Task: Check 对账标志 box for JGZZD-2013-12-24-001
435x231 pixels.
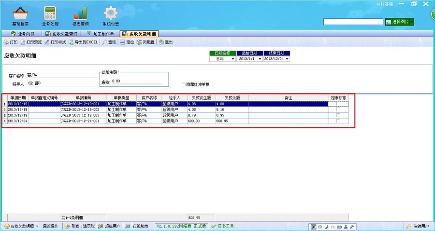Action: coord(338,121)
